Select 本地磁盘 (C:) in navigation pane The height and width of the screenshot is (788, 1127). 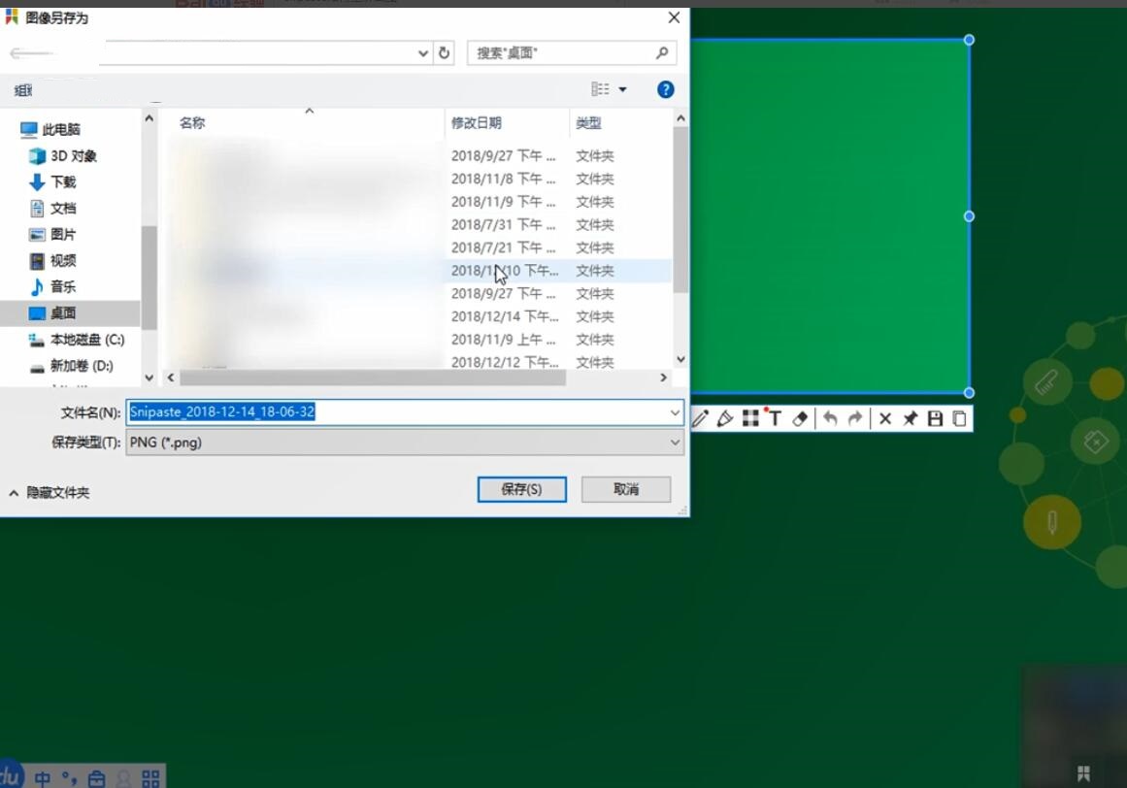click(x=86, y=340)
